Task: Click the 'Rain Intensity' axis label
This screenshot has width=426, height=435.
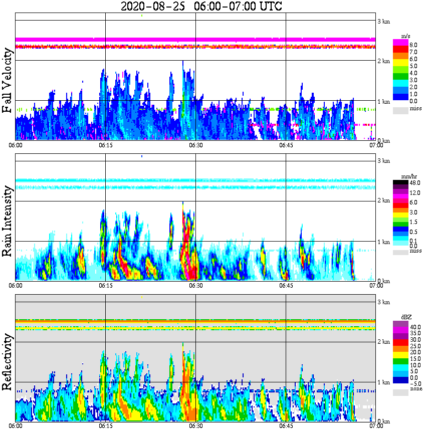Action: (7, 221)
